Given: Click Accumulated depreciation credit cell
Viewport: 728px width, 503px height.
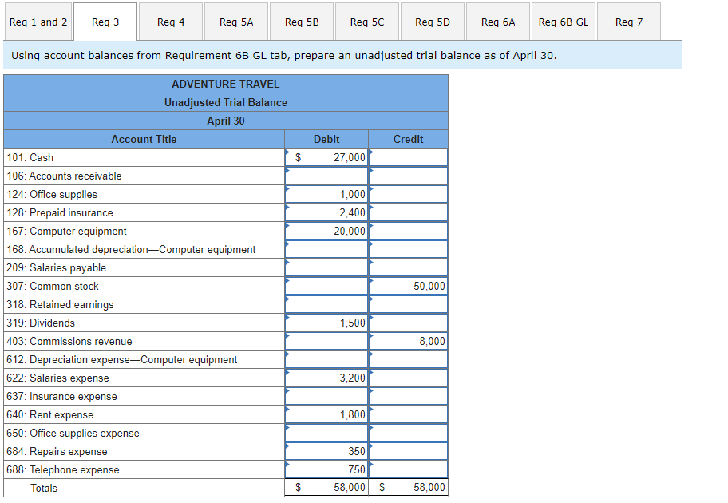Looking at the screenshot, I should point(409,249).
